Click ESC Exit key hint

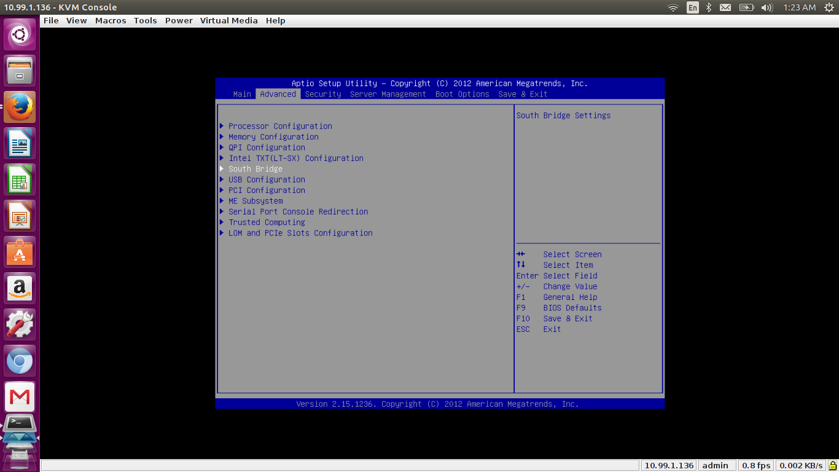tap(539, 329)
